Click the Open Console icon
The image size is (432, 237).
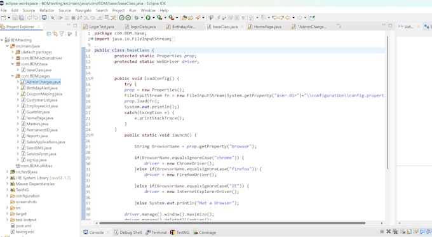click(x=44, y=18)
